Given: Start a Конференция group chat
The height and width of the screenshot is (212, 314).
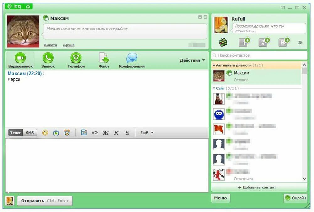Looking at the screenshot, I should [x=132, y=60].
